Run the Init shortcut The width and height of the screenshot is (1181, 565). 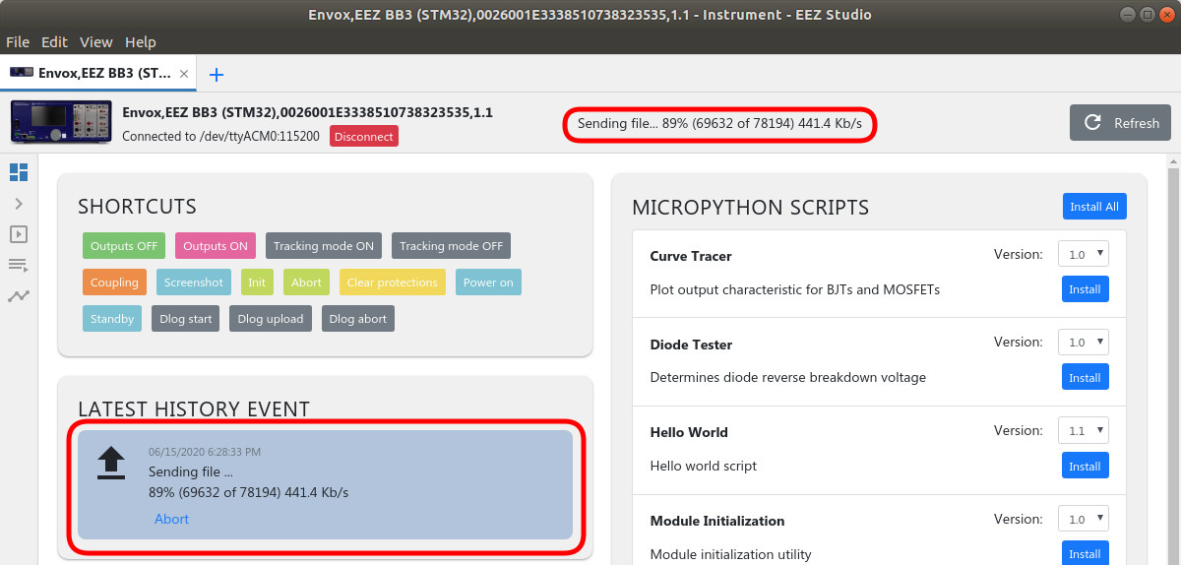pyautogui.click(x=257, y=282)
